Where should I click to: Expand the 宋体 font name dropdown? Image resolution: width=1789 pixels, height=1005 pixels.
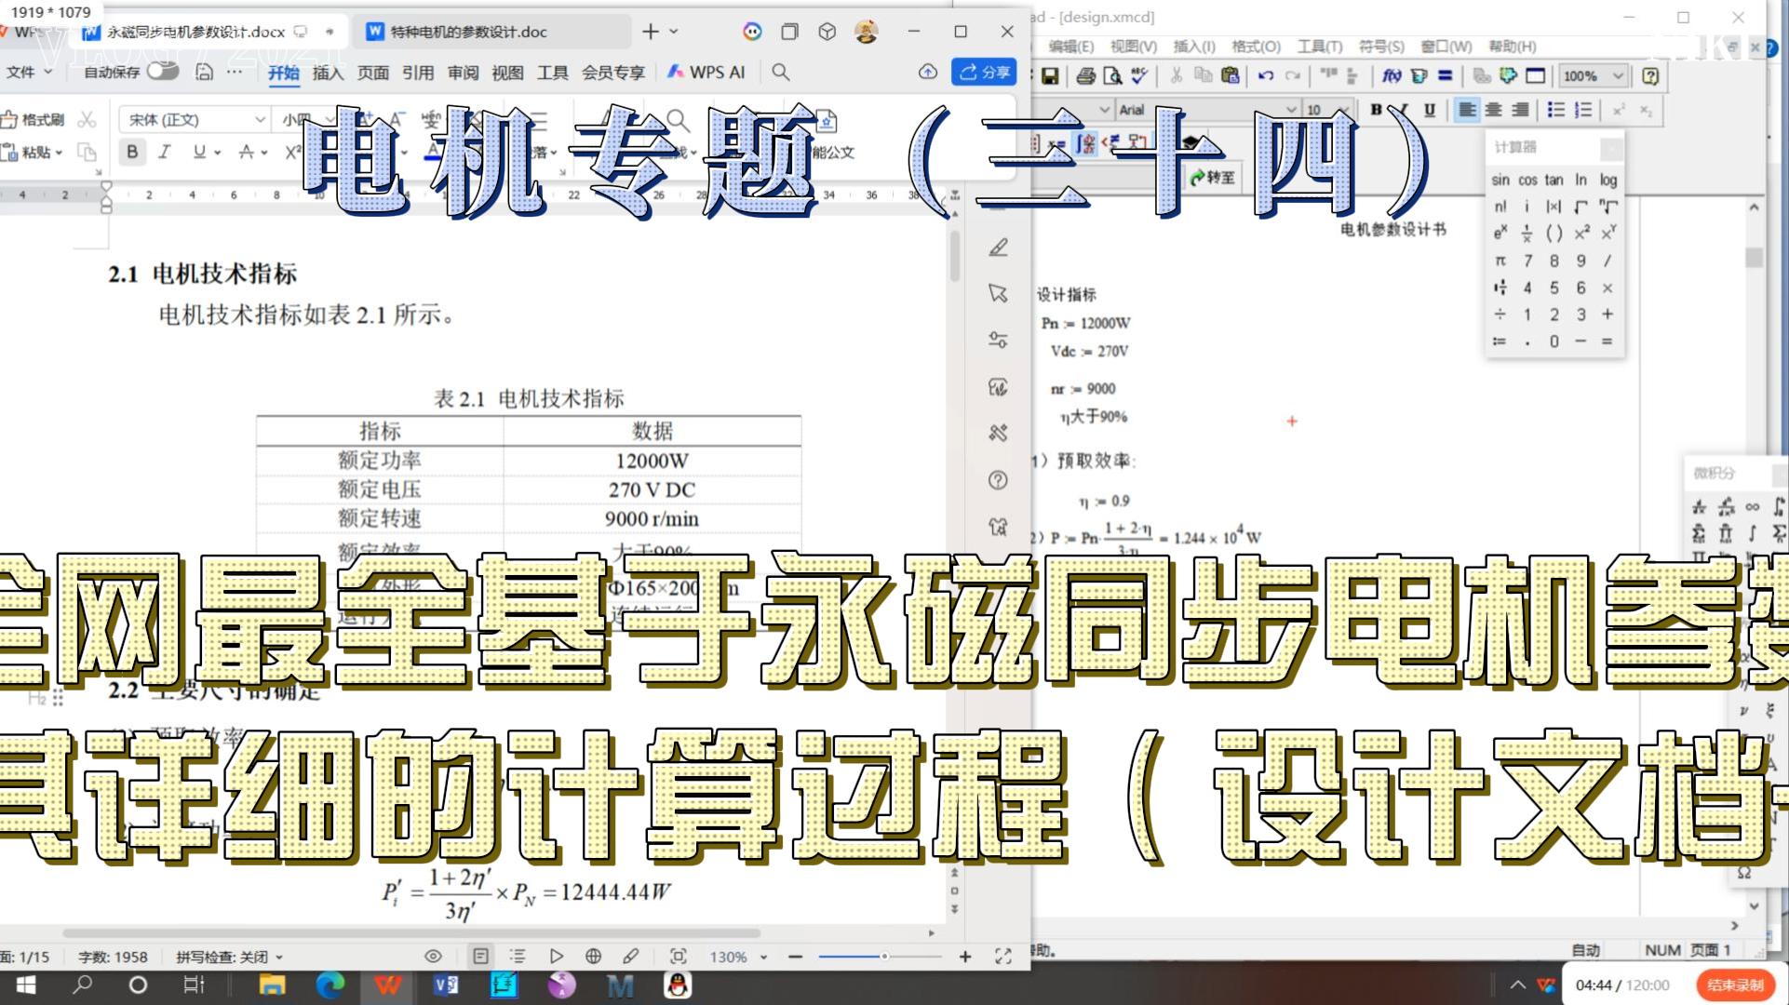click(x=260, y=119)
